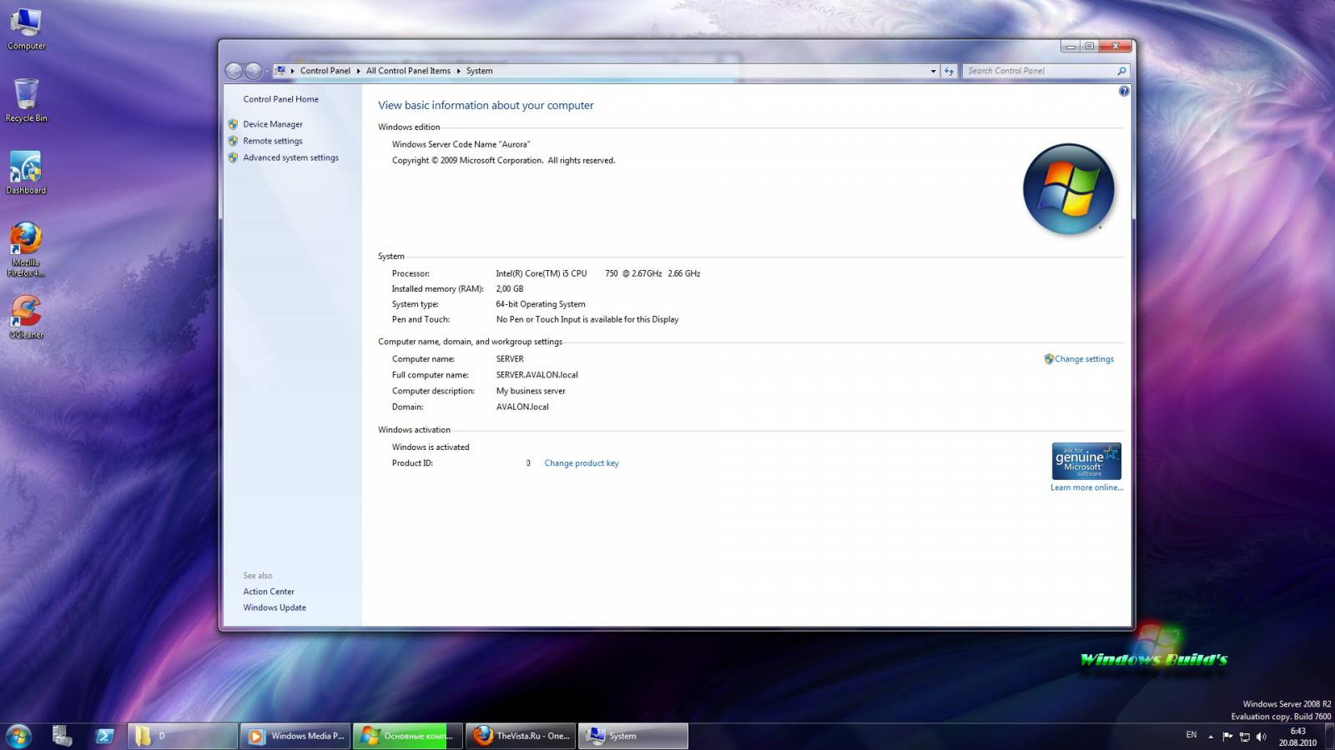
Task: Click the System breadcrumb
Action: (x=480, y=71)
